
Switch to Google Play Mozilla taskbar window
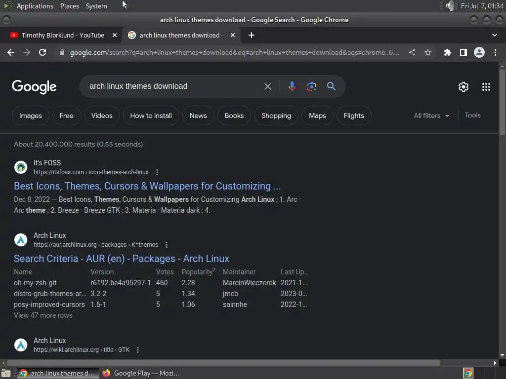point(141,373)
